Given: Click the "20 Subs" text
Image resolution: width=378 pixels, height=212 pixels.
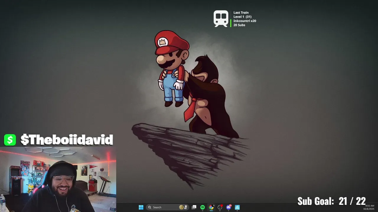Looking at the screenshot, I should (239, 25).
